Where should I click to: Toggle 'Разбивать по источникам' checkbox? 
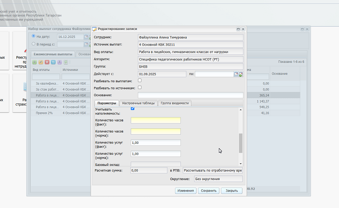tap(140, 87)
